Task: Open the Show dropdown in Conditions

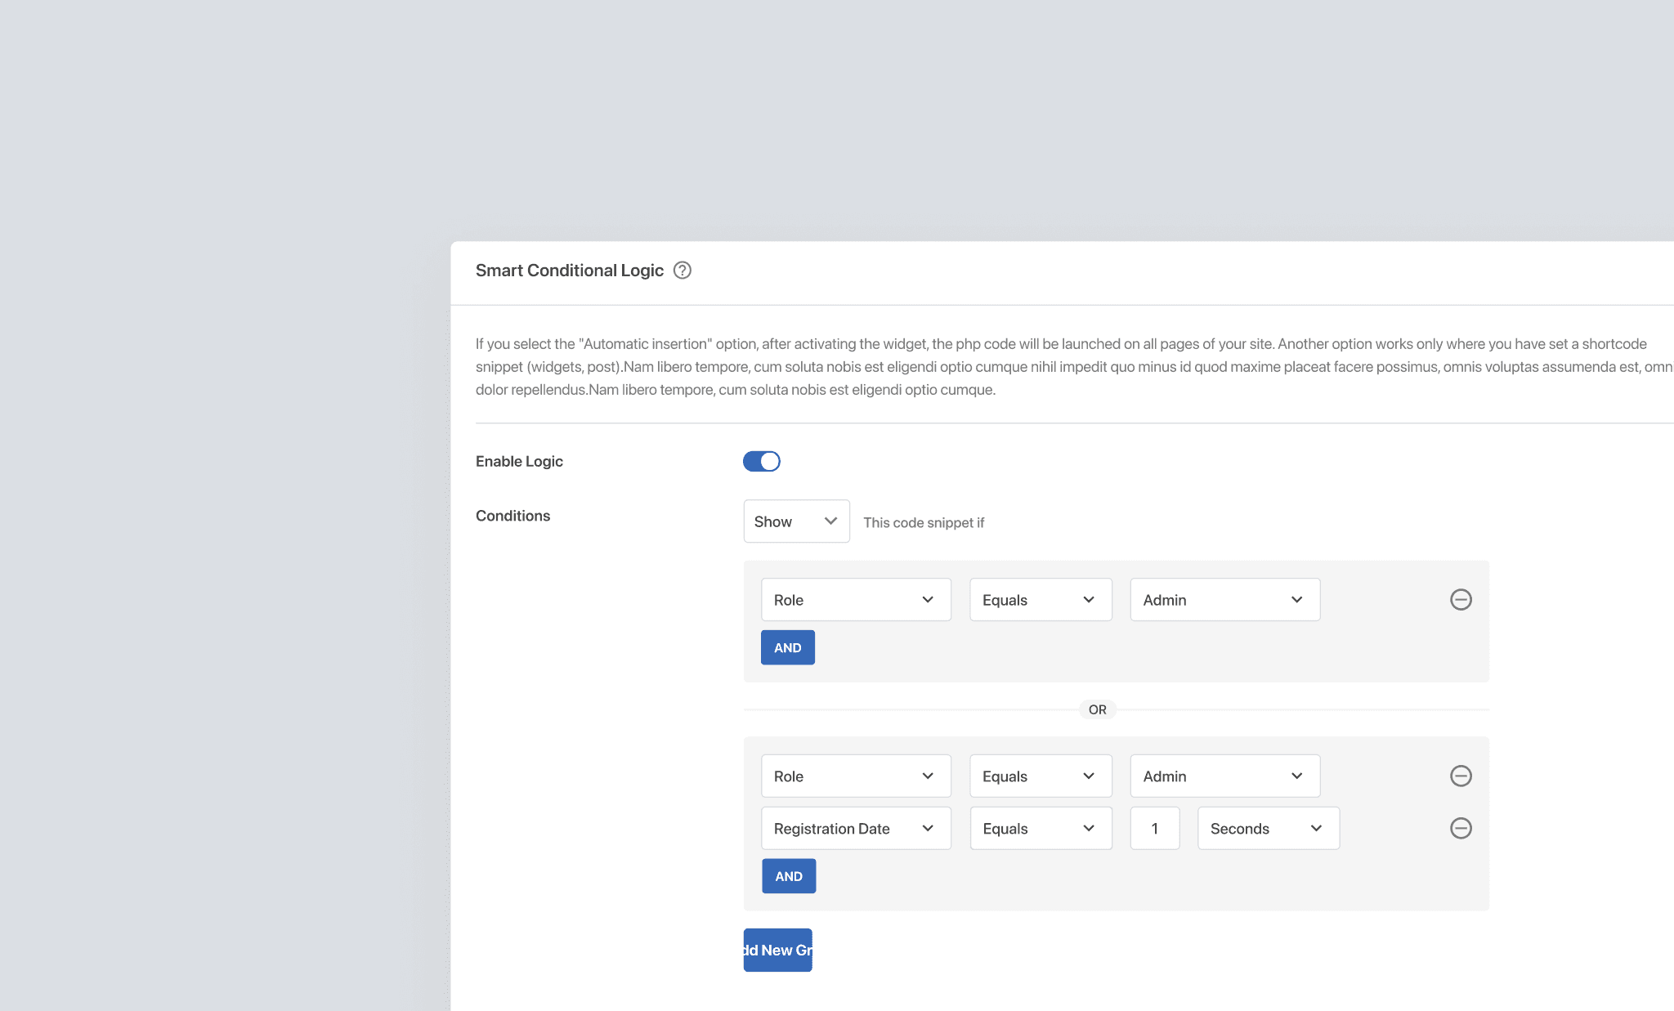Action: (x=796, y=521)
